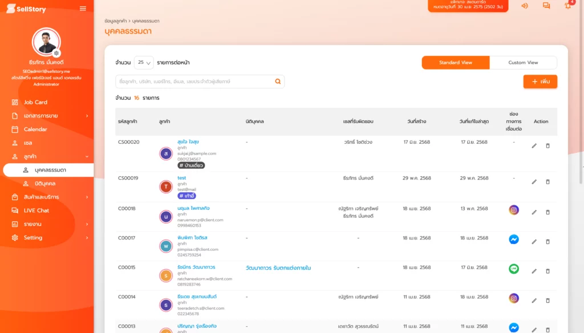Open the 25 items-per-page dropdown
The image size is (584, 333).
coord(144,63)
